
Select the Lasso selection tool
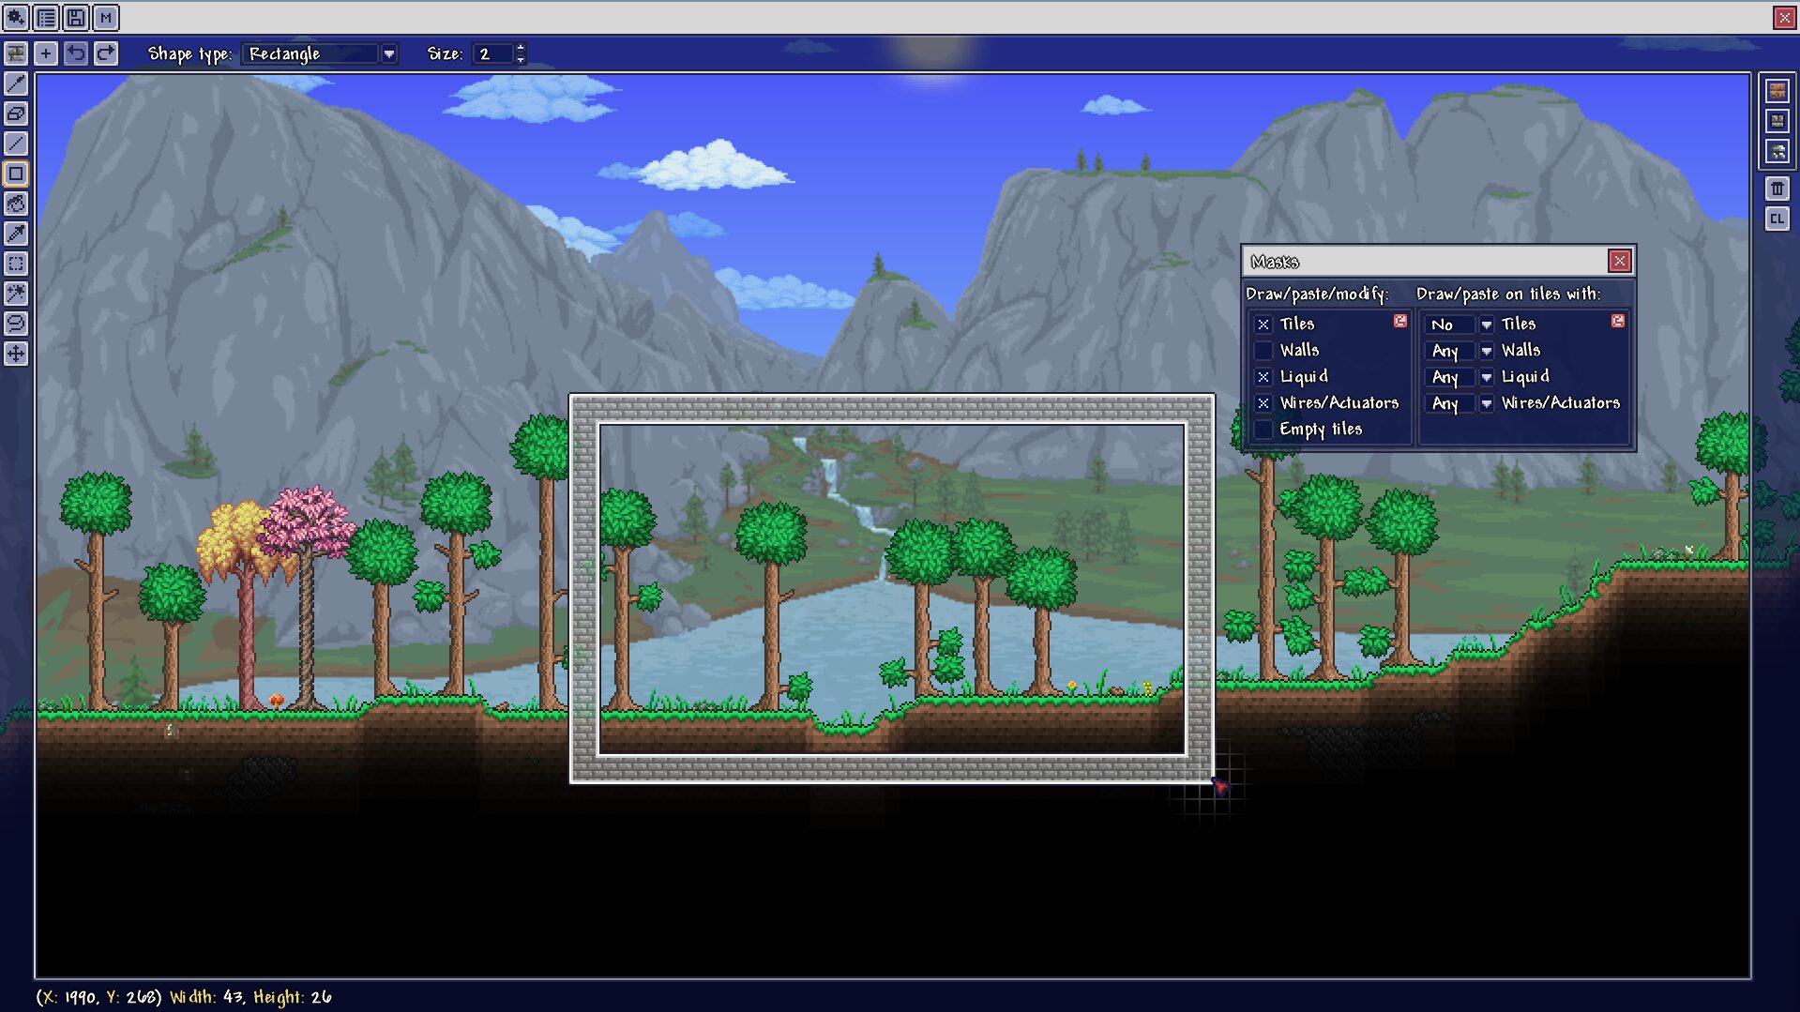16,324
